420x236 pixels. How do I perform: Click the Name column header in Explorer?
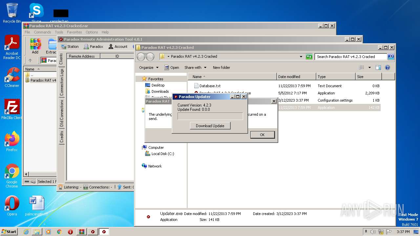(x=232, y=77)
